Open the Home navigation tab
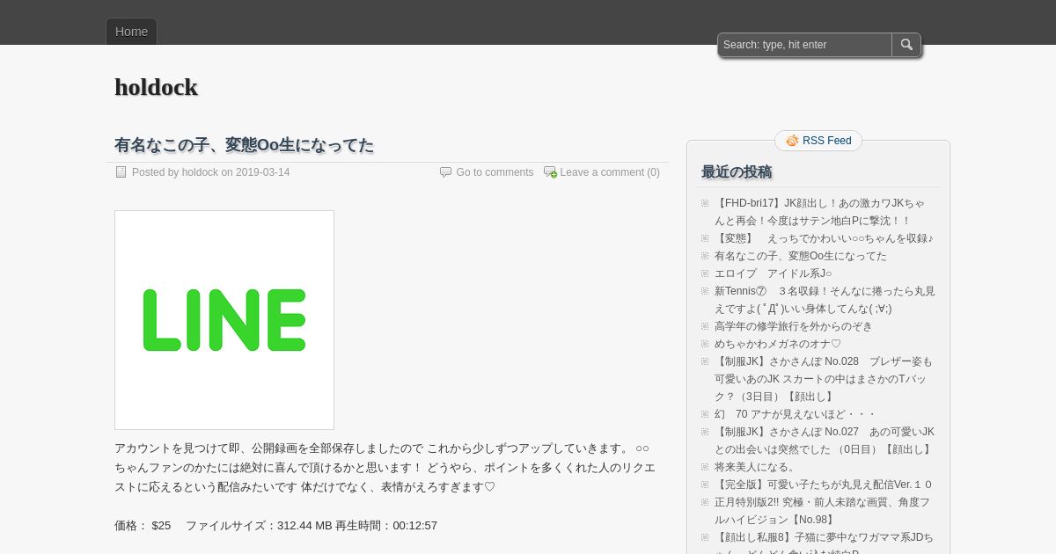 click(x=131, y=32)
